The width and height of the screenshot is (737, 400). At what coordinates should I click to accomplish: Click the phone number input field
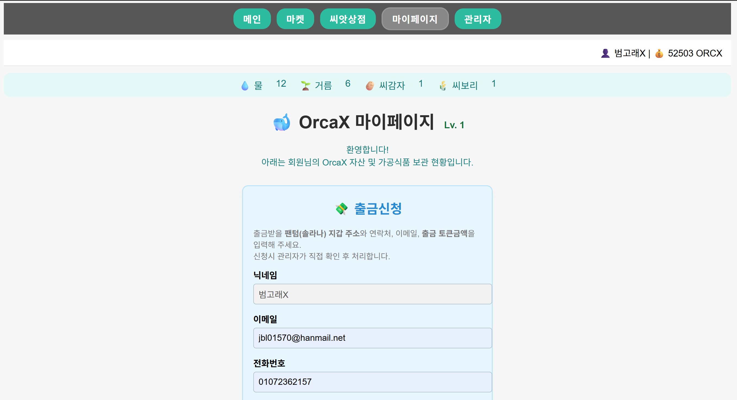[372, 382]
